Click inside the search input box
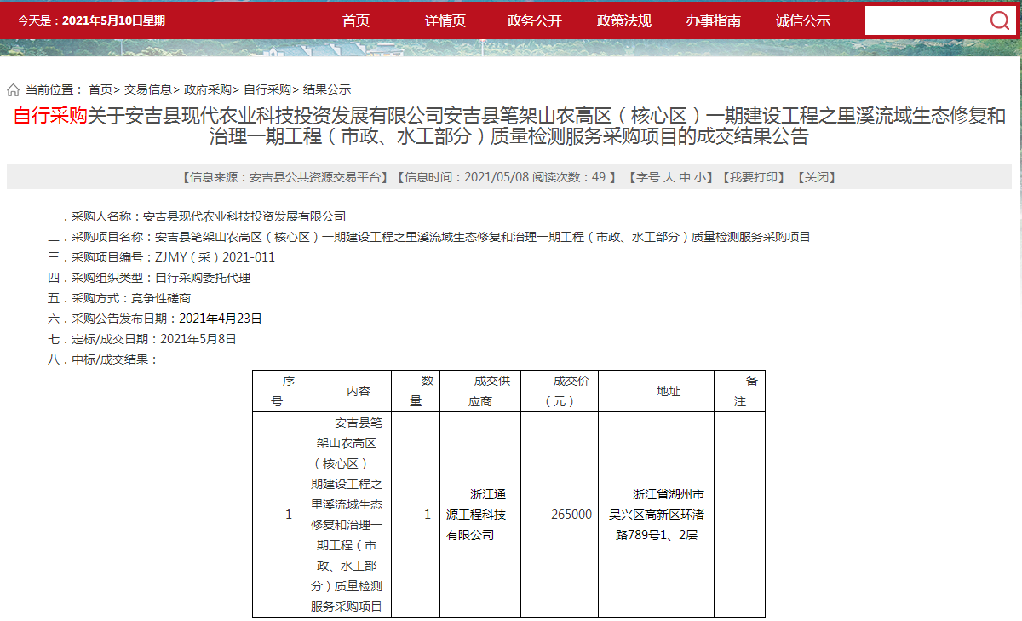Viewport: 1022px width, 621px height. 920,20
